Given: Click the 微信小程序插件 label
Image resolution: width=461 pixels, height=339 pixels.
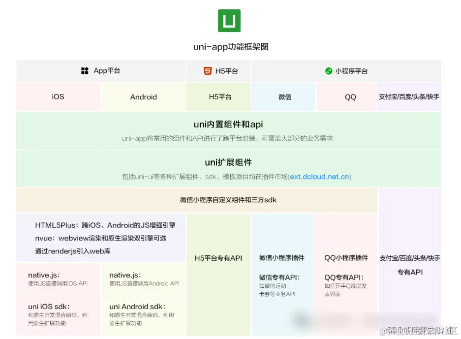Looking at the screenshot, I should coord(281,258).
